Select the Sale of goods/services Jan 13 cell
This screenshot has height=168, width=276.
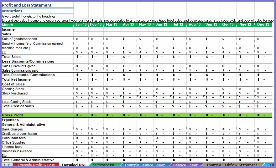(x=81, y=39)
